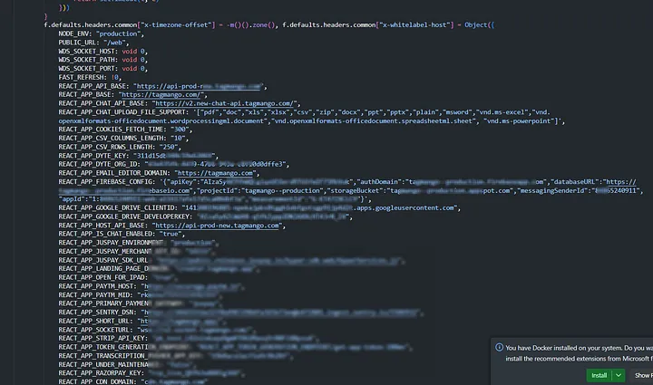This screenshot has width=653, height=385.
Task: Open the v2.new-chat-api.tagmango.com URL
Action: coord(225,103)
